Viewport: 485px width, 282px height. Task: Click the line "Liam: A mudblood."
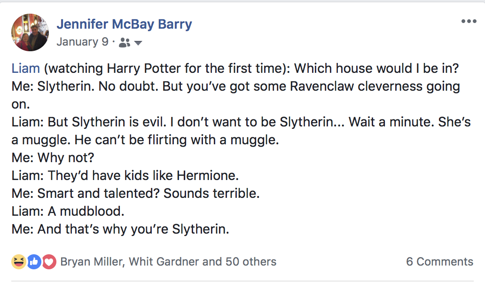(68, 212)
